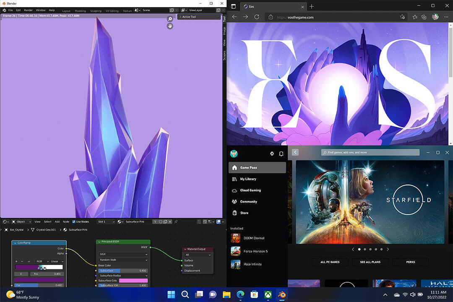Toggle Fake User for the Subsurface Pink material
This screenshot has width=453, height=302.
(x=161, y=221)
